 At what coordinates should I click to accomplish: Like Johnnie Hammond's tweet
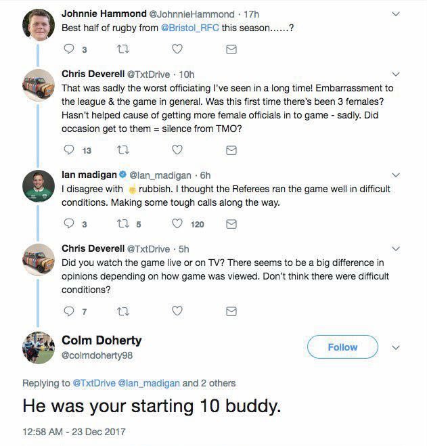177,49
